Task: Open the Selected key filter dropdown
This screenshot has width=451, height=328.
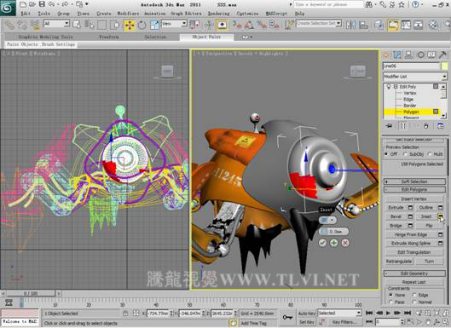Action: [x=339, y=313]
